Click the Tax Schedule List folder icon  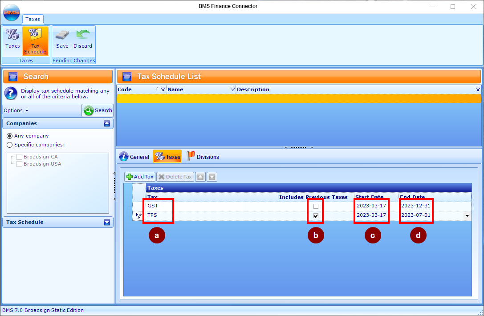pos(127,77)
